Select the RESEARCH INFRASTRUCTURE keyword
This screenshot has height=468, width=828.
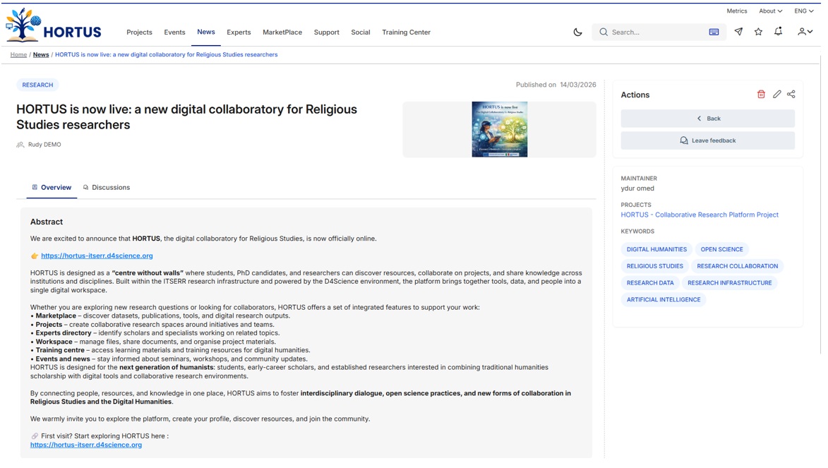pyautogui.click(x=730, y=283)
